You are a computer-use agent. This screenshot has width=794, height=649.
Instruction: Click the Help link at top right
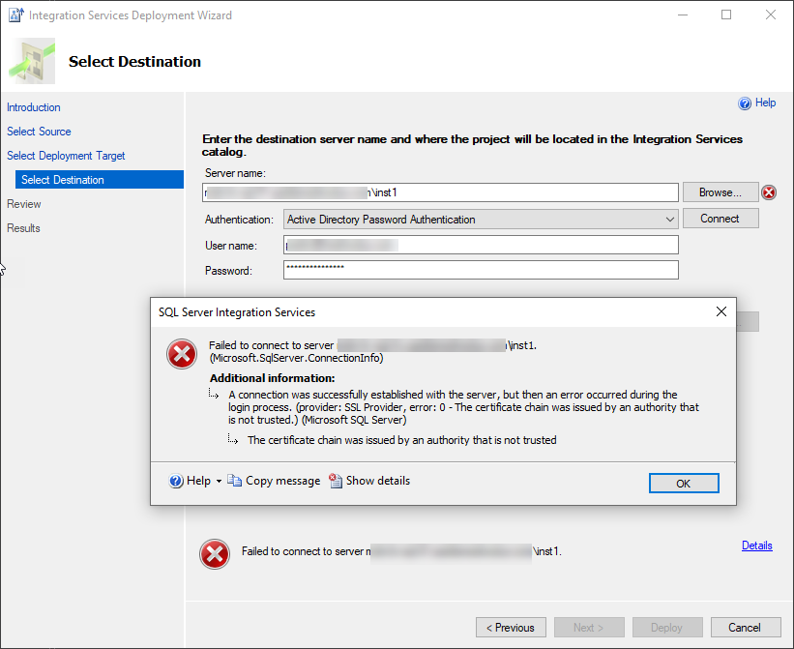point(765,103)
